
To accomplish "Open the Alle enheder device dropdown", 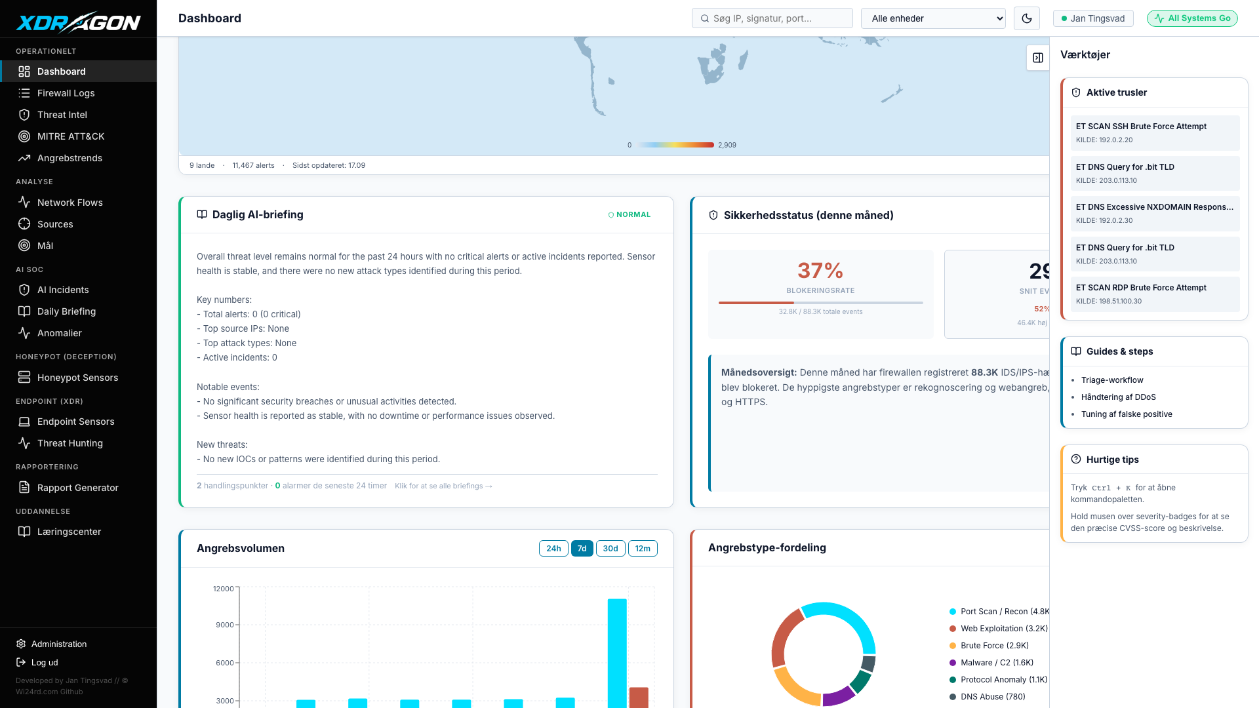I will [934, 18].
